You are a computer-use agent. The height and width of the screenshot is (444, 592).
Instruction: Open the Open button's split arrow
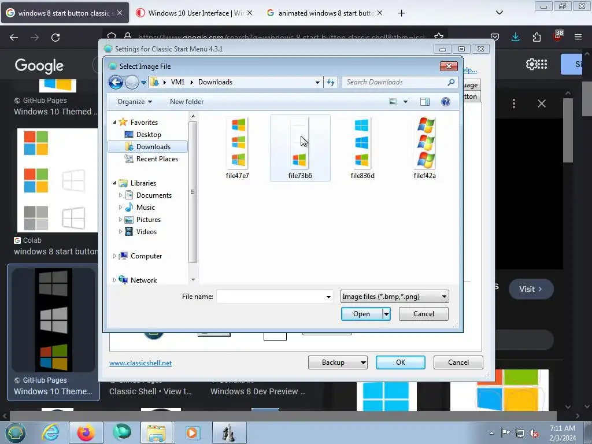(x=386, y=314)
